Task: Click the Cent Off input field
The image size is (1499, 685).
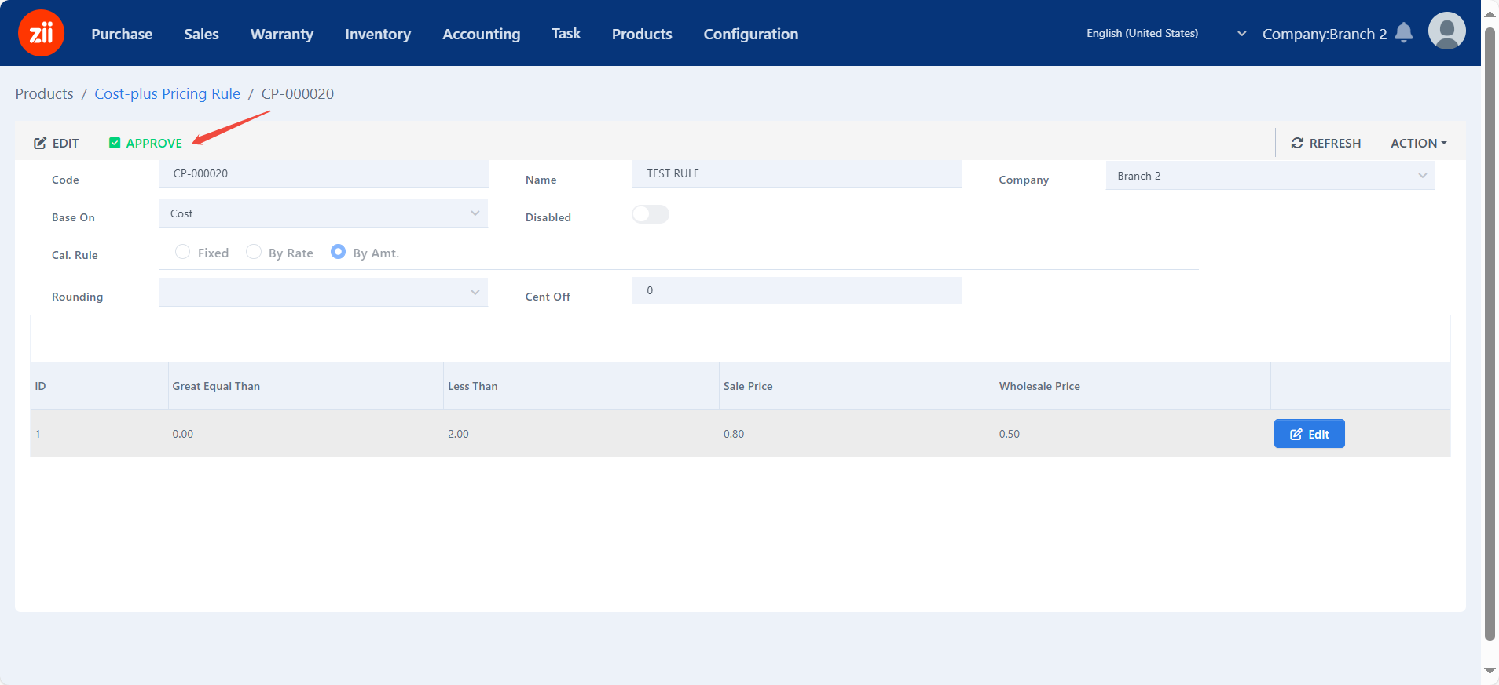Action: click(x=796, y=290)
